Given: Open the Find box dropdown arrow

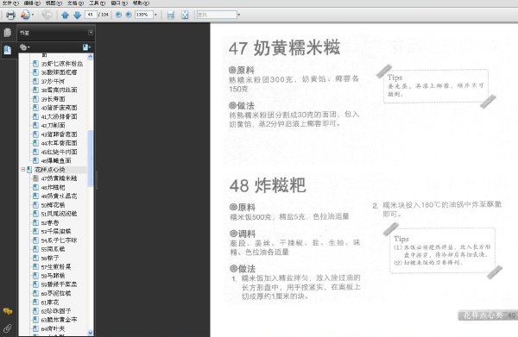Looking at the screenshot, I should click(x=239, y=15).
